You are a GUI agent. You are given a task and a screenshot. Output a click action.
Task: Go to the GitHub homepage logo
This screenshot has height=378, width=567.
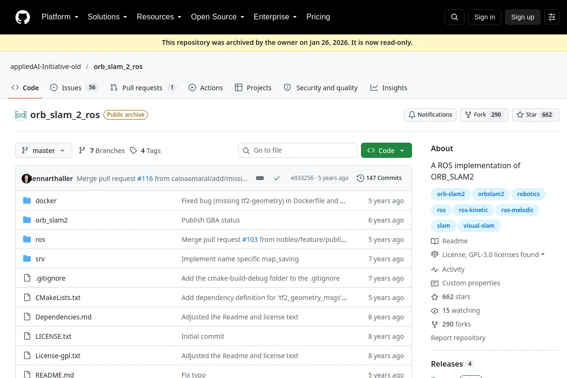click(23, 17)
